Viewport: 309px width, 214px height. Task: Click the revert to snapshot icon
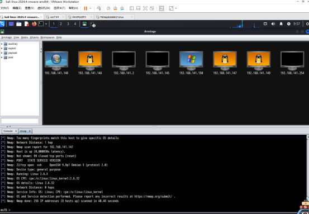115,8
